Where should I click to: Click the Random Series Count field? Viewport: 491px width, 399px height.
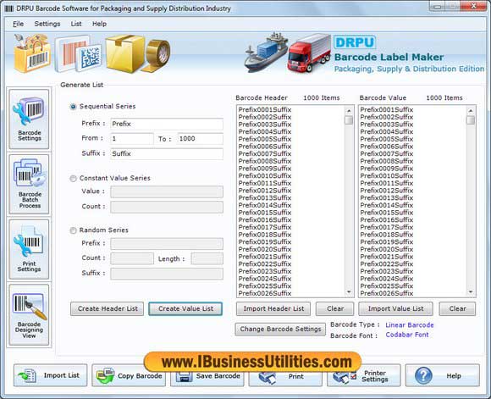pos(132,258)
